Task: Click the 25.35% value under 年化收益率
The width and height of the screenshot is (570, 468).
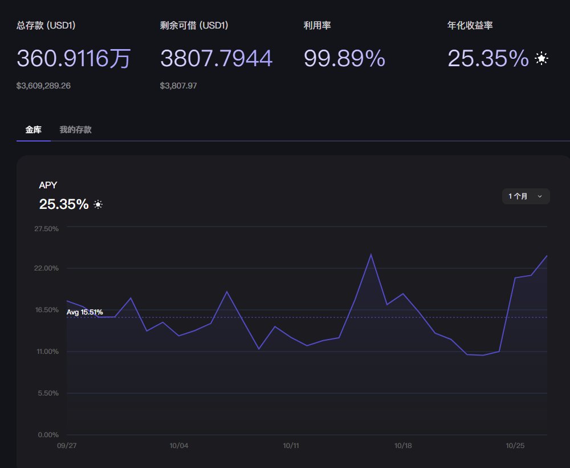Action: pos(488,58)
